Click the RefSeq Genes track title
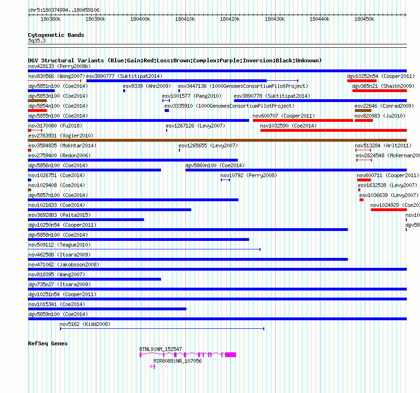 (x=48, y=343)
